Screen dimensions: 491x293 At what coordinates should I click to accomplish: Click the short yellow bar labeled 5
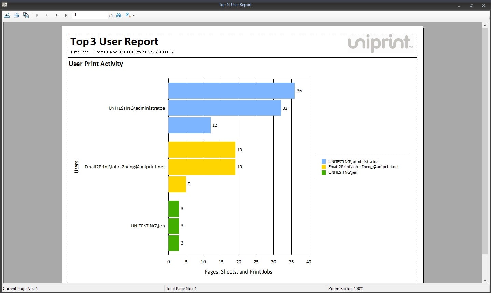click(x=177, y=184)
